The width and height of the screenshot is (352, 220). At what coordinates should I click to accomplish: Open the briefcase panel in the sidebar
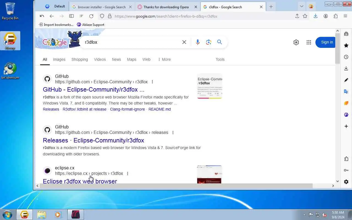pyautogui.click(x=346, y=34)
